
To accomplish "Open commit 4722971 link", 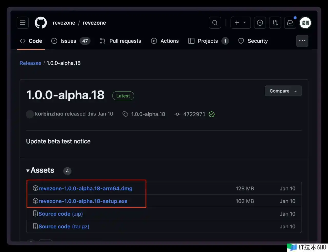I will (x=194, y=114).
